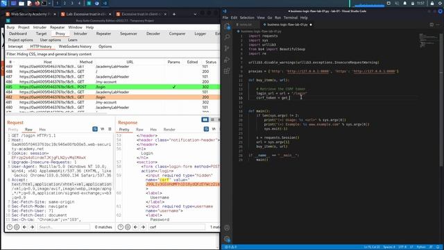444x250 pixels.
Task: Toggle Request pane Inspector blue button
Action: [x=95, y=129]
